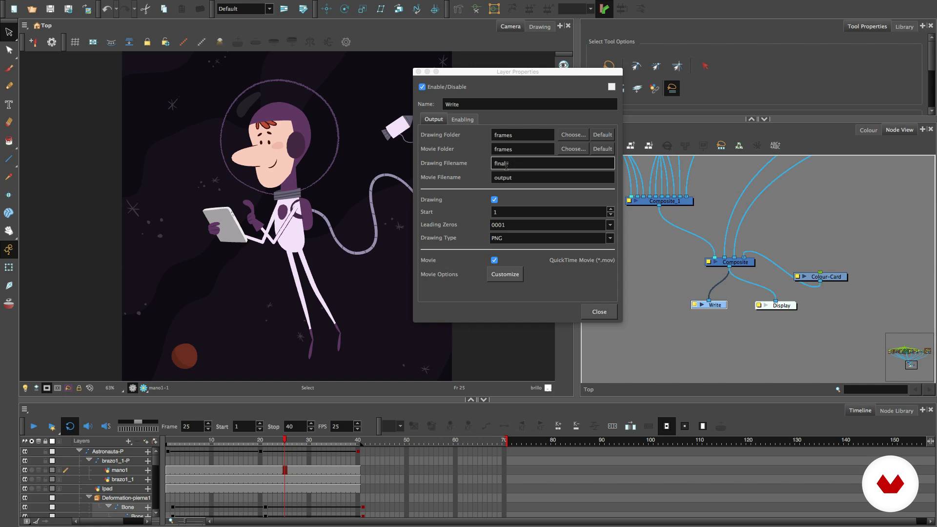The width and height of the screenshot is (937, 527).
Task: Toggle the Movie checkbox in Write properties
Action: 493,260
